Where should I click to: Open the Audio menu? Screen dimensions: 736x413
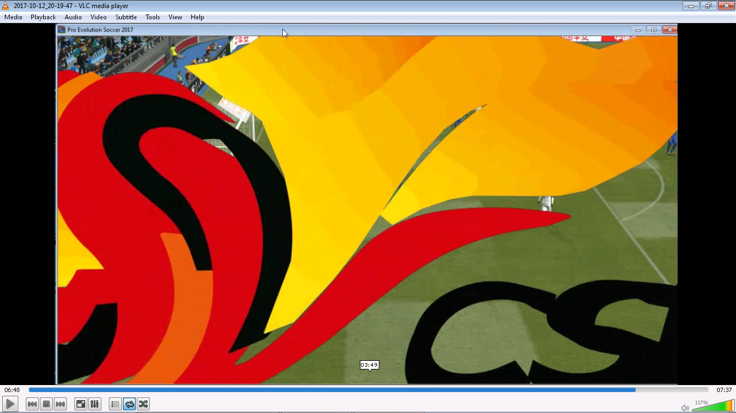(73, 17)
